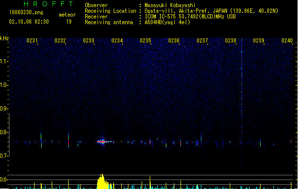Click the 1.0 kHz axis label

point(4,85)
